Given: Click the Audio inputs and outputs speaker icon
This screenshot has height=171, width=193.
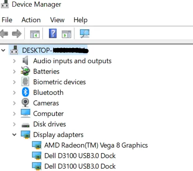Looking at the screenshot, I should point(25,61).
